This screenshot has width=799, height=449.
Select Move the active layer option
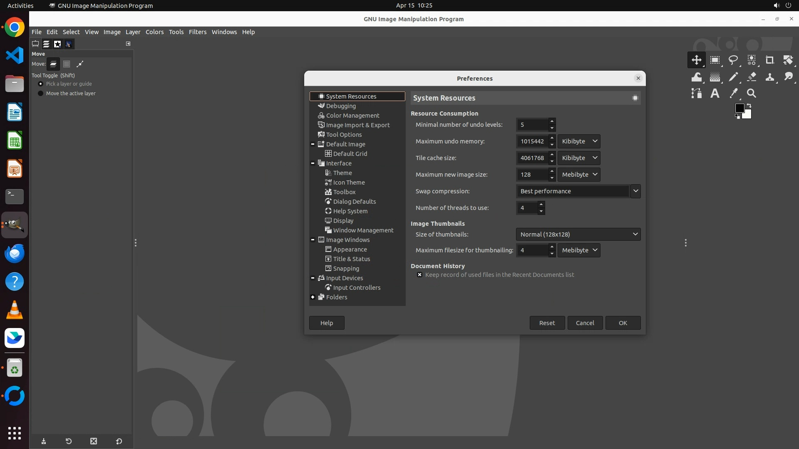click(41, 94)
